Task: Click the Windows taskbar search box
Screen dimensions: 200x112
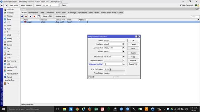Action: coord(30,109)
